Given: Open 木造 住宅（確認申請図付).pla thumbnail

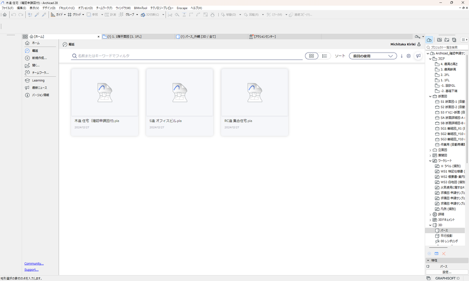Looking at the screenshot, I should point(105,92).
